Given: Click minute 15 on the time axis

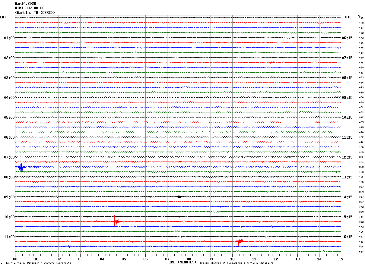Looking at the screenshot, I should pyautogui.click(x=341, y=259).
